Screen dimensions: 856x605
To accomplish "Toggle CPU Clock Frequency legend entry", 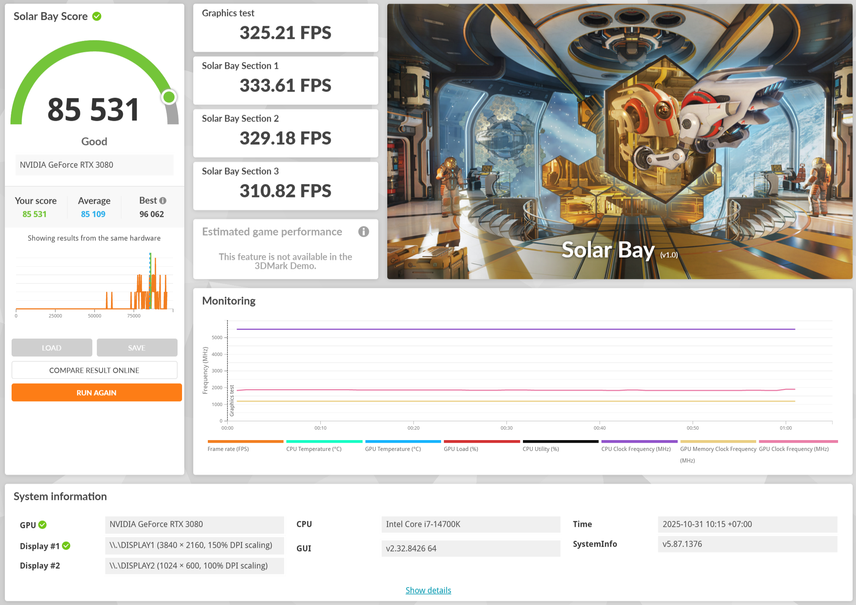I will click(635, 449).
